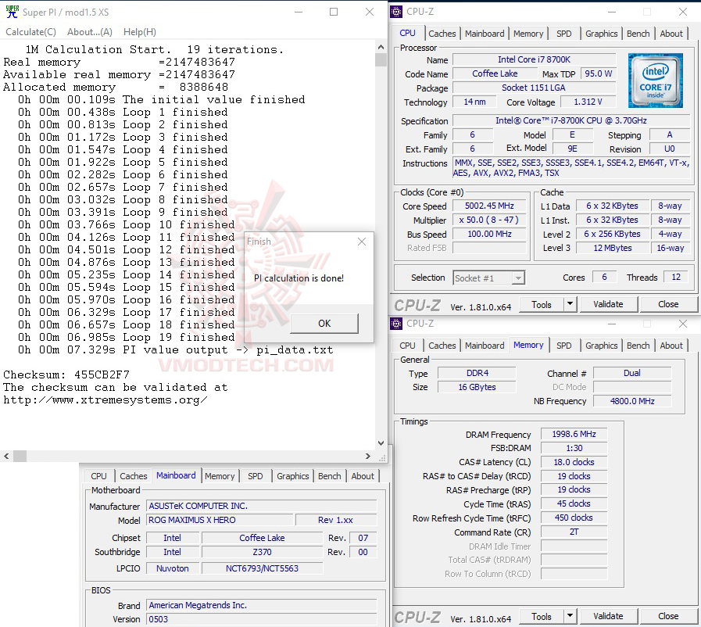Open Calculate menu in Super PI
The height and width of the screenshot is (627, 701).
click(x=30, y=32)
